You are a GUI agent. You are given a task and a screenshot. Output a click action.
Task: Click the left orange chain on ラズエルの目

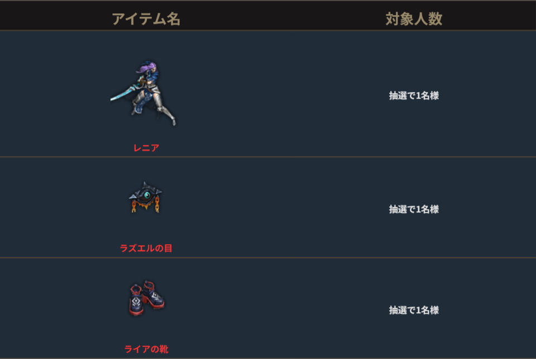[134, 206]
